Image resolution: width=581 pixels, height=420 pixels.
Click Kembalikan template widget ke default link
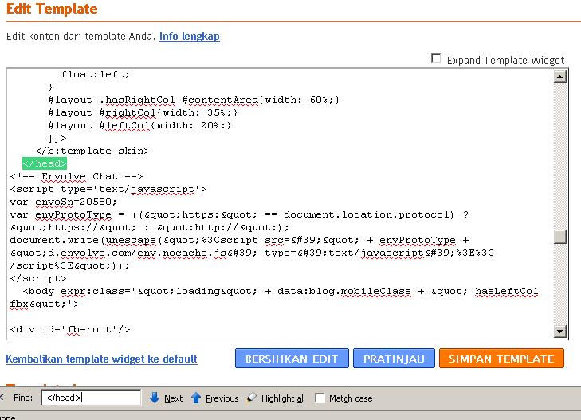[x=101, y=359]
